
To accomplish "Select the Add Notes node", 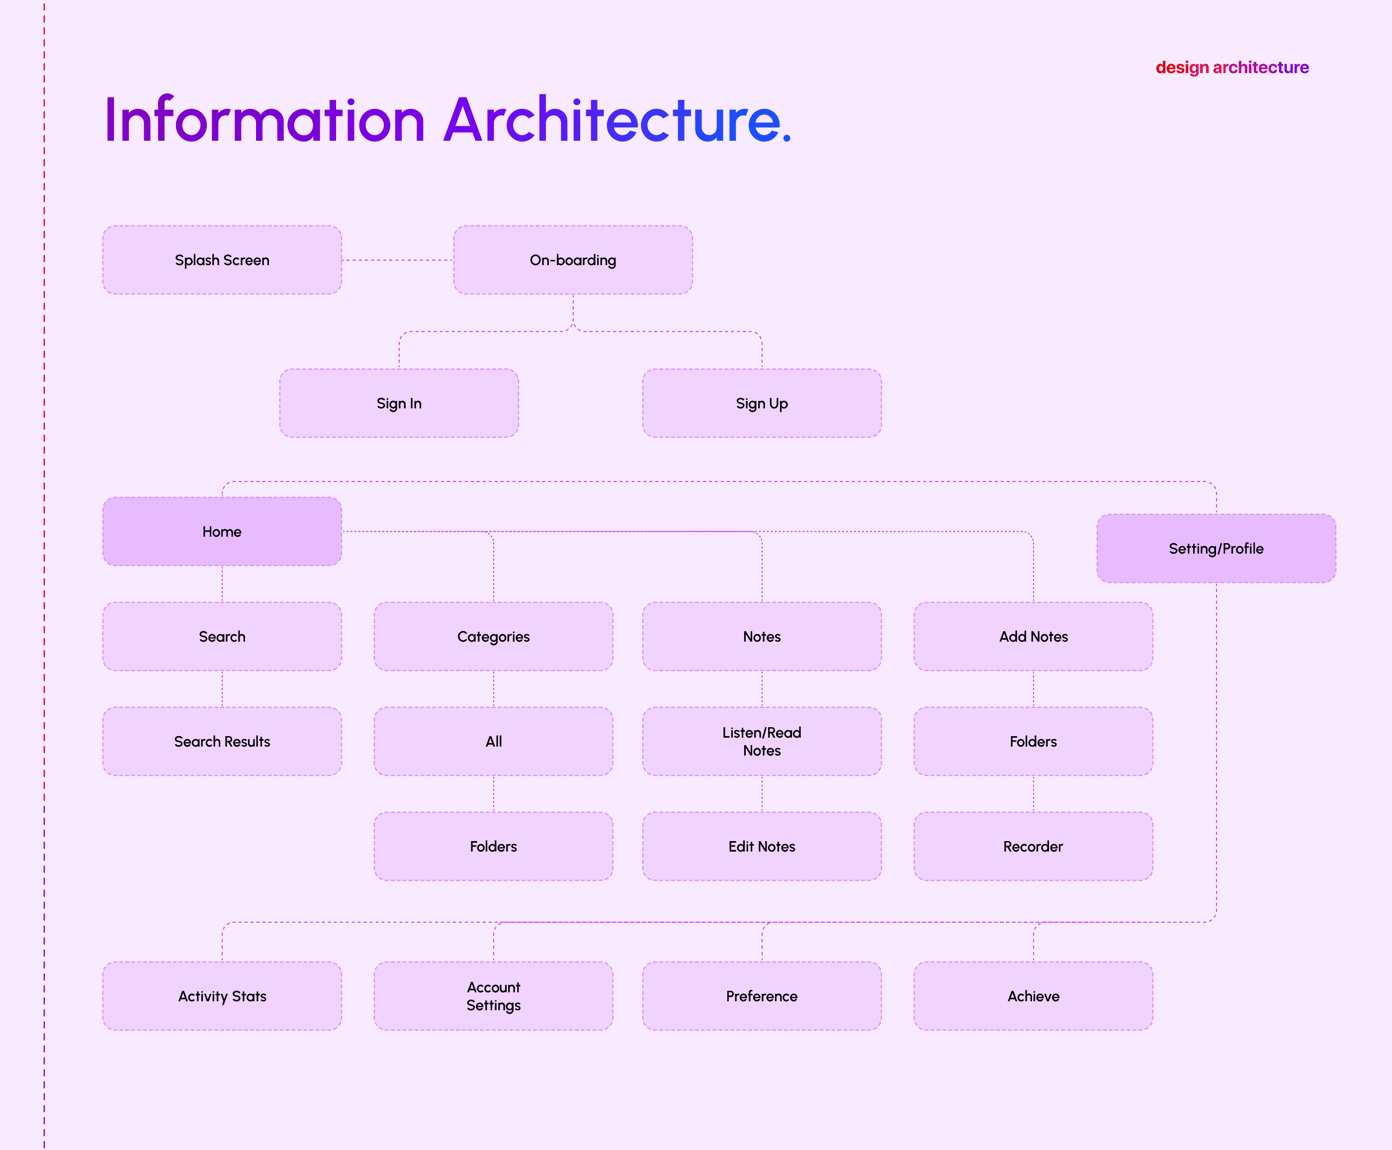I will click(1033, 636).
